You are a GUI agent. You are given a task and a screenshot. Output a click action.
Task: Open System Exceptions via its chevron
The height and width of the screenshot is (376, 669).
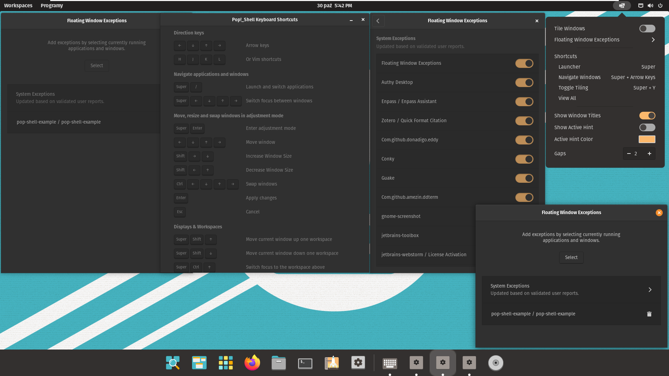[x=649, y=290]
